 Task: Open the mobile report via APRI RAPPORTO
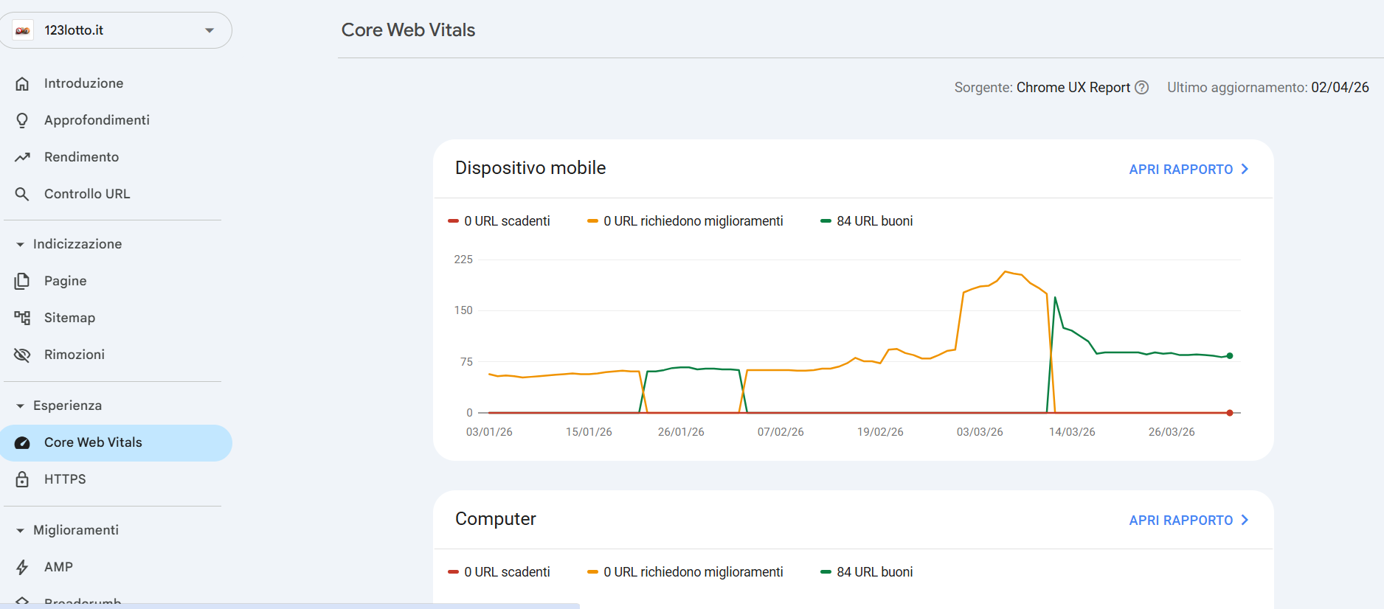click(x=1188, y=170)
